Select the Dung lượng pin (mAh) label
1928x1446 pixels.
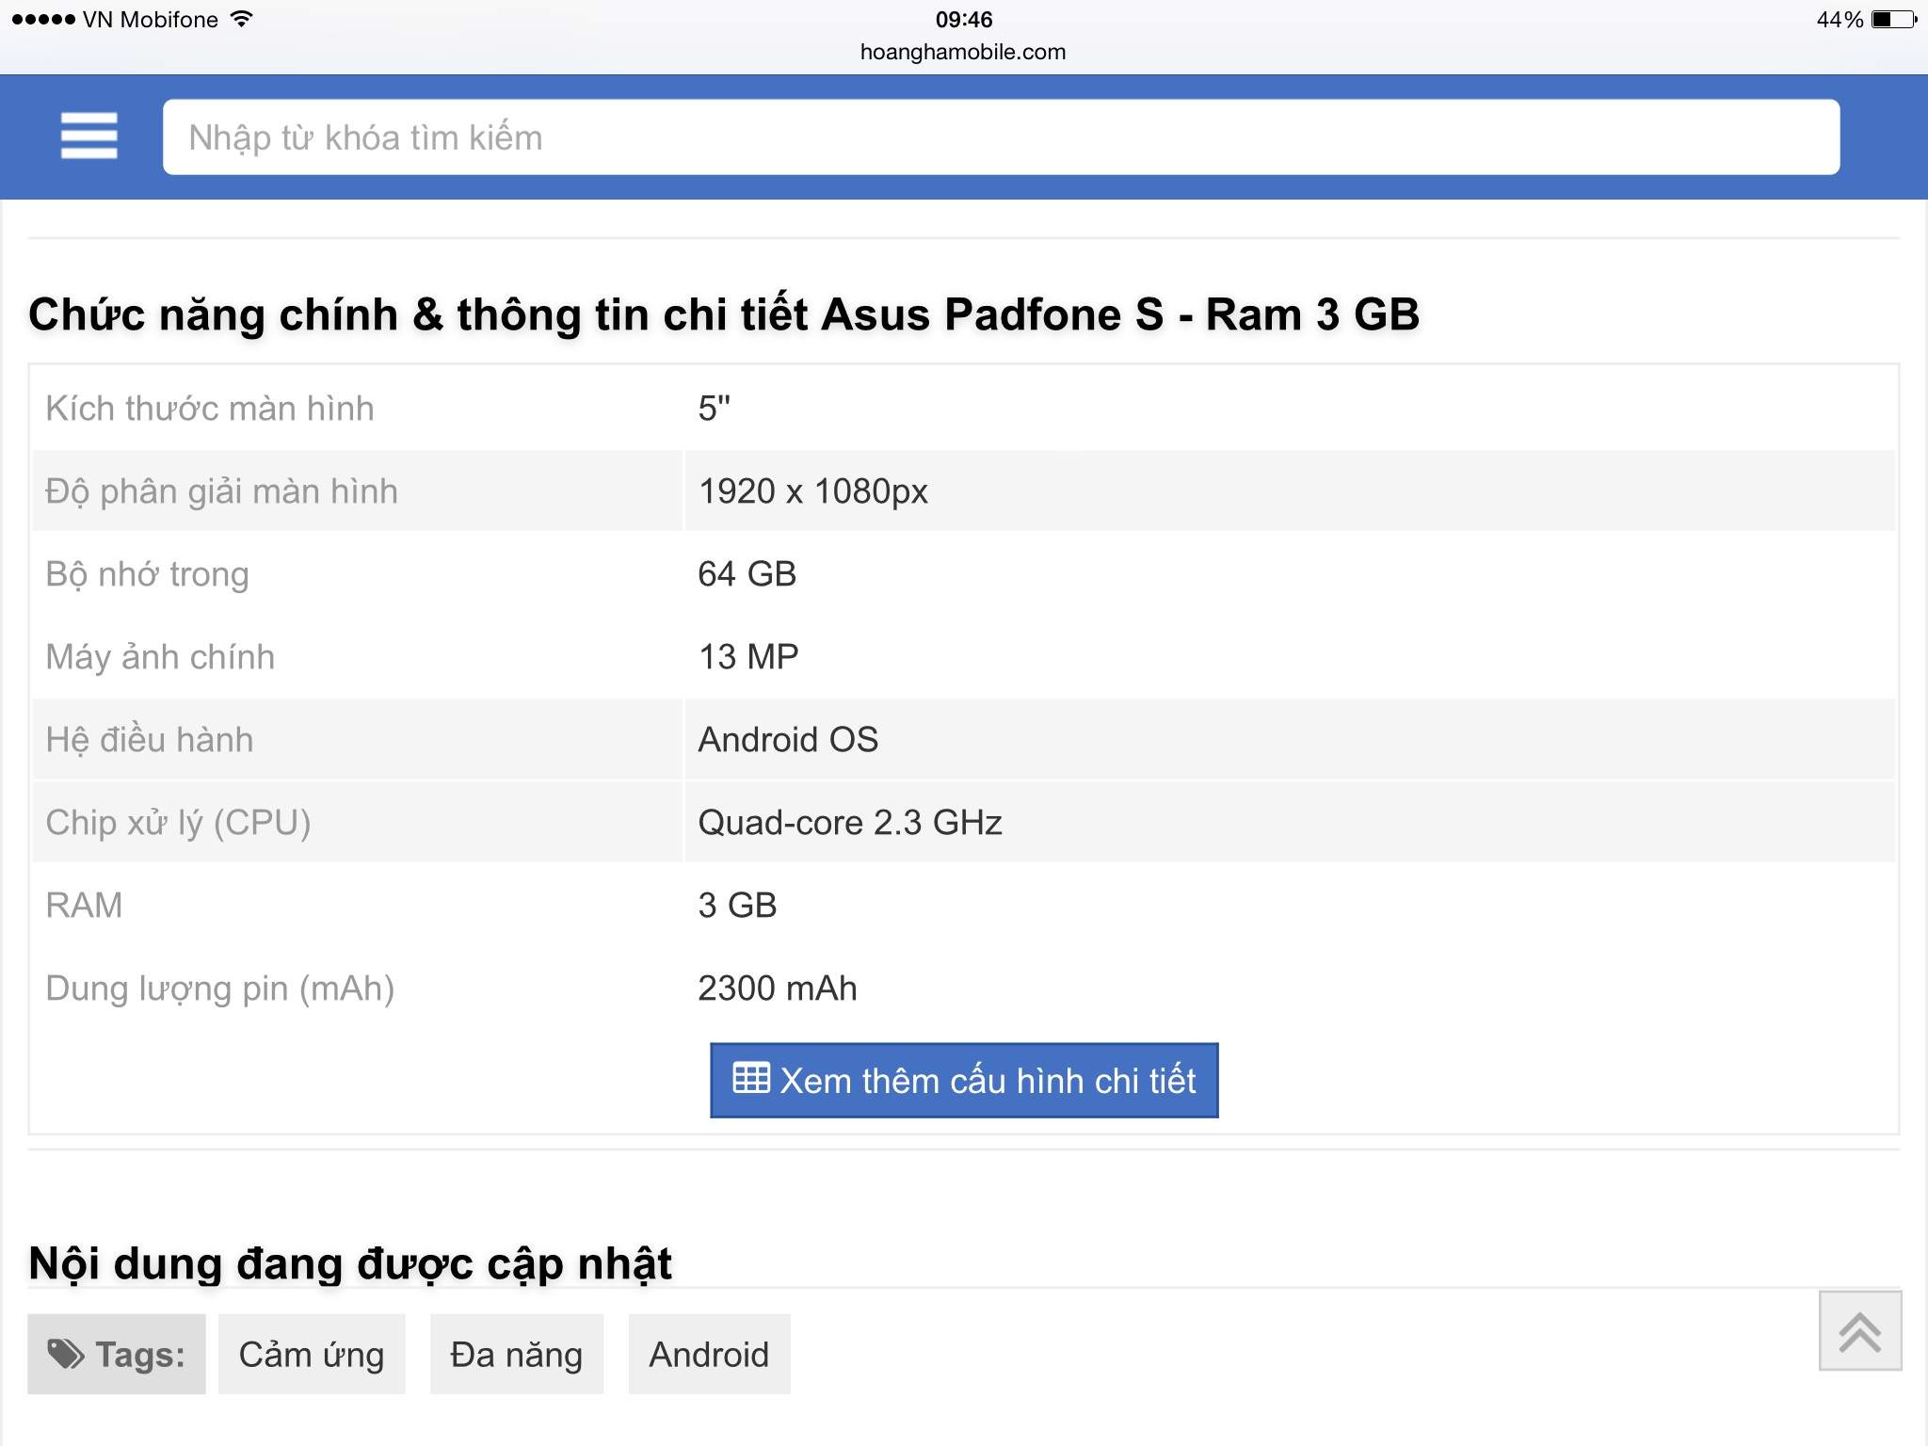[220, 988]
